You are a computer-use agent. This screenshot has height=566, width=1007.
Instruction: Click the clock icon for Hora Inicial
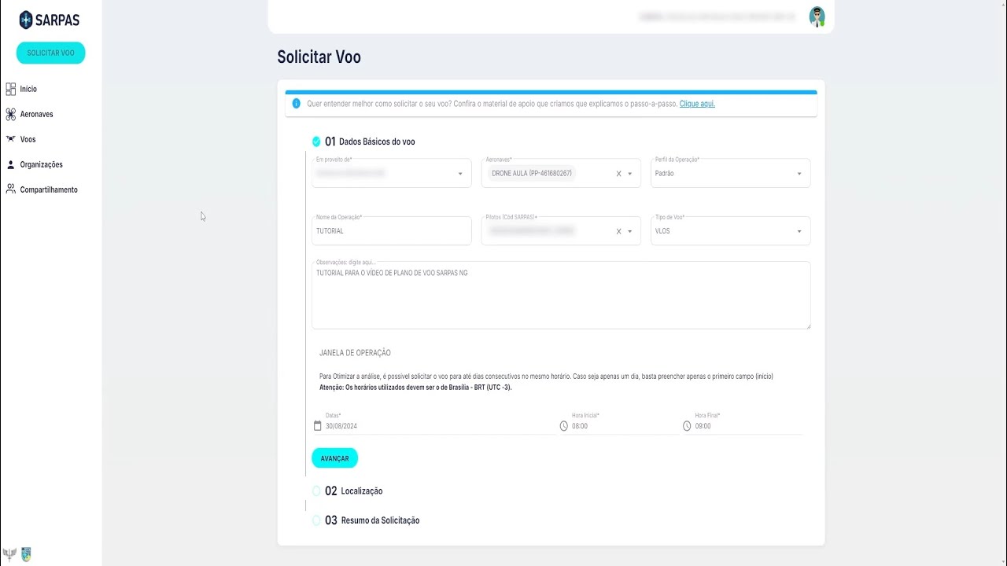[x=563, y=426]
